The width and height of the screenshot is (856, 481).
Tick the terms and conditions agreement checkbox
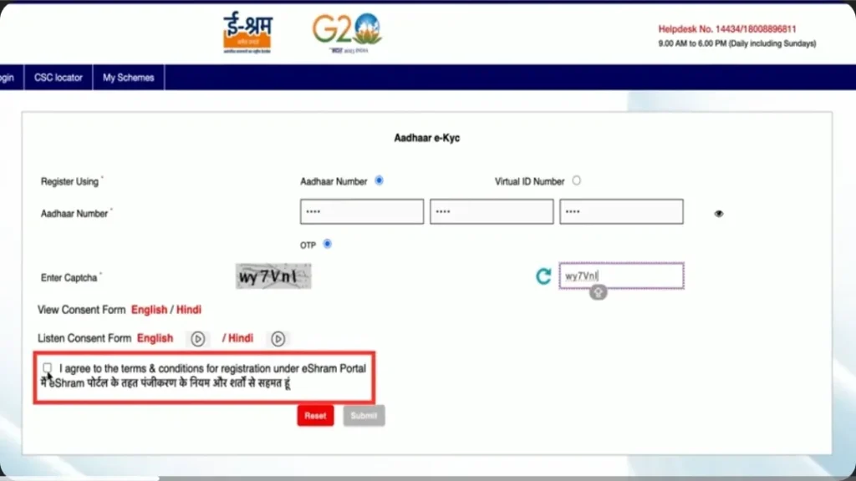pos(48,368)
